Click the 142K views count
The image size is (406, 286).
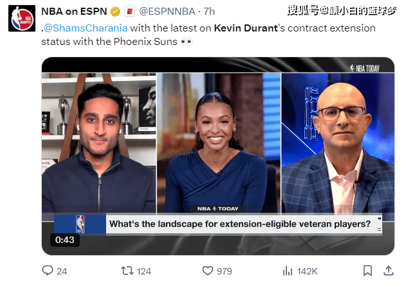tap(307, 271)
